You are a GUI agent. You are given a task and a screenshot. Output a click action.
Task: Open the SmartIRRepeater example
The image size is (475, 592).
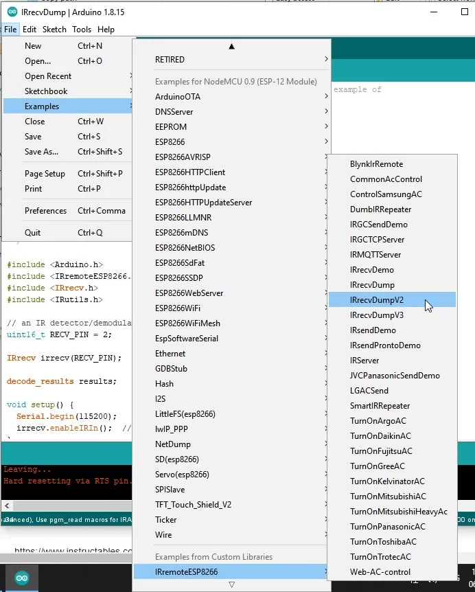click(393, 405)
